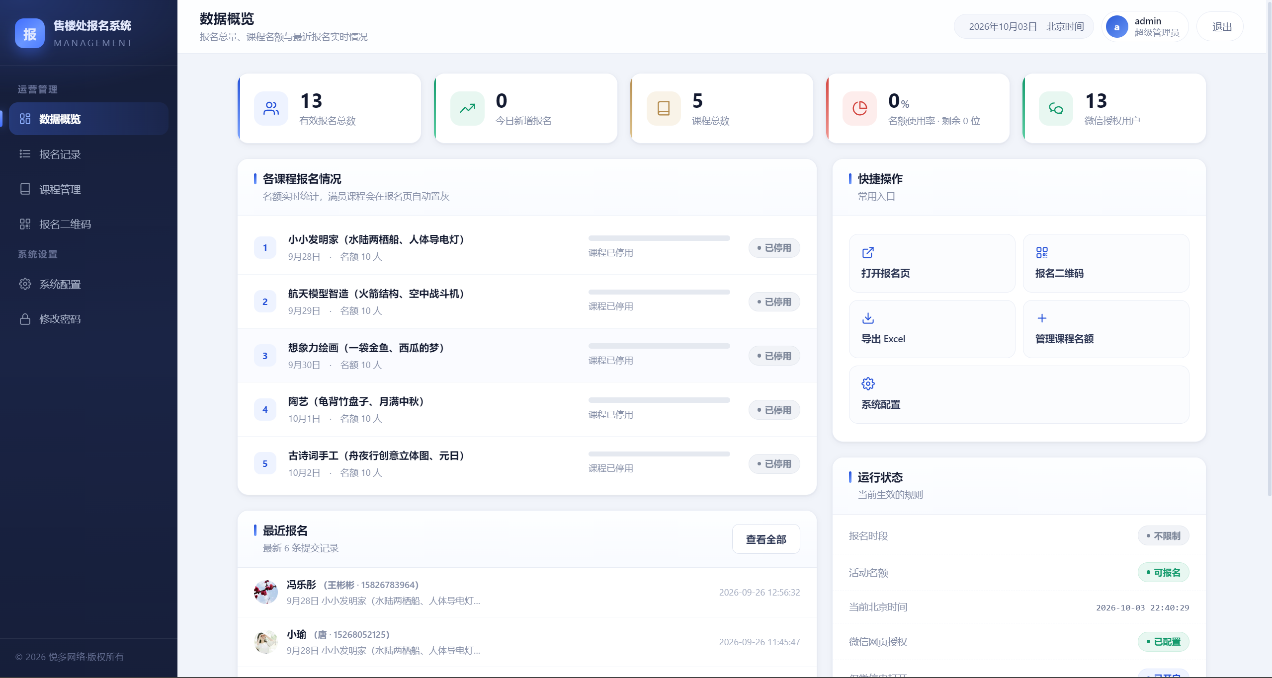Click the 可报名 status badge for 活动名额
Screen dimensions: 1272x678
1163,573
